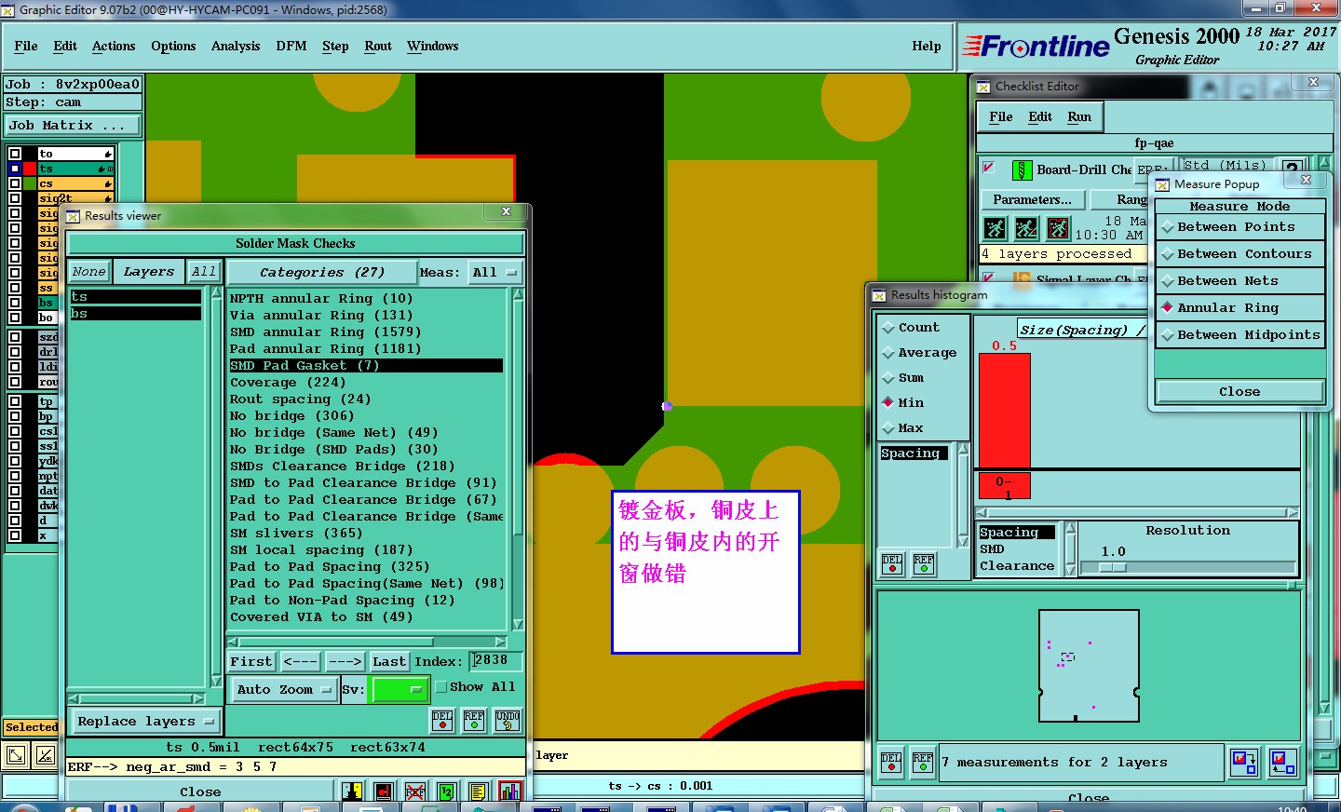Click the UNDO icon in Results viewer
The image size is (1341, 812).
508,720
